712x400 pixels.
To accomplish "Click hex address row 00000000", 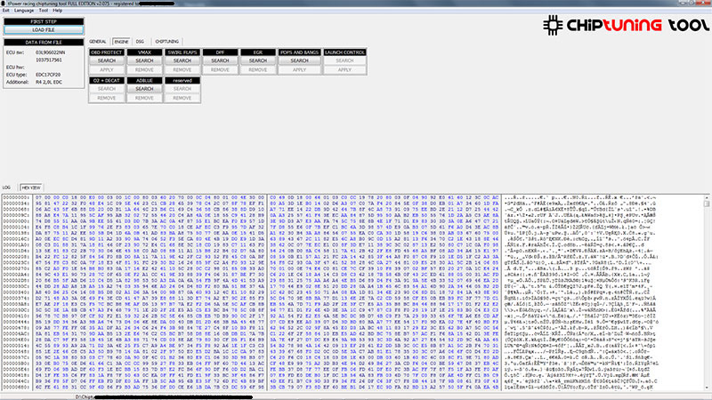I will tap(16, 197).
